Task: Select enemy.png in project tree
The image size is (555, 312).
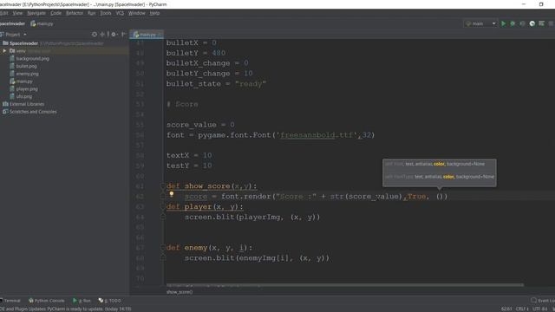Action: click(x=27, y=74)
